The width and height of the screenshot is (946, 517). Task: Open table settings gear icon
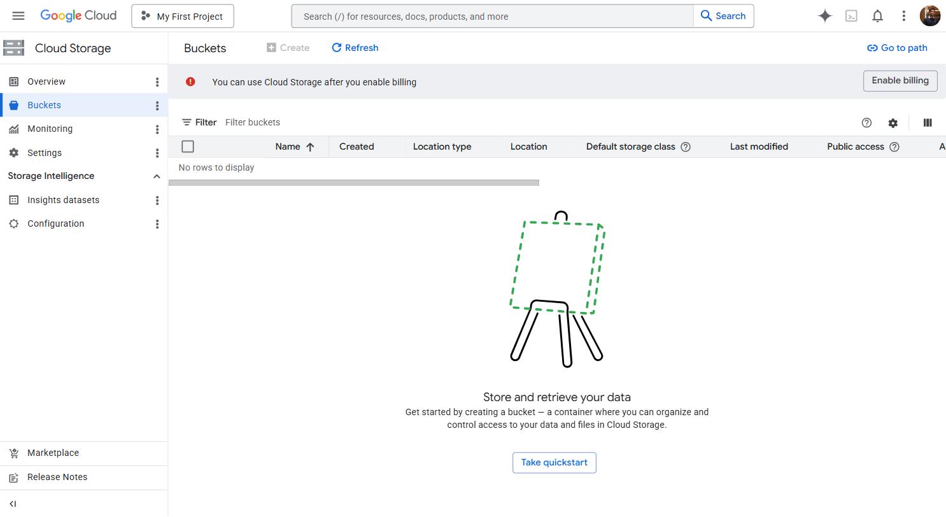coord(893,123)
